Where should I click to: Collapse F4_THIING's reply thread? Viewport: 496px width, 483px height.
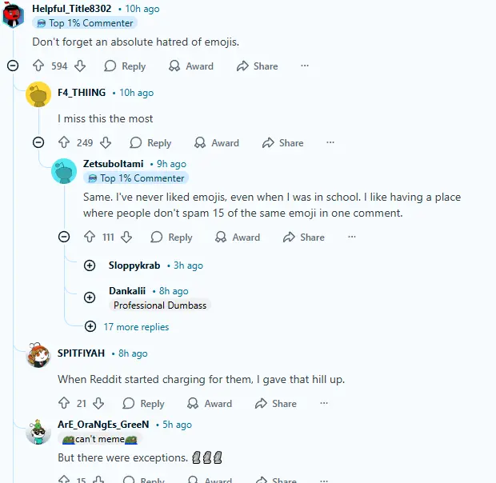pos(38,142)
